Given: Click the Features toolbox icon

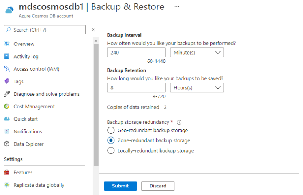Looking at the screenshot, I should pos(7,172).
